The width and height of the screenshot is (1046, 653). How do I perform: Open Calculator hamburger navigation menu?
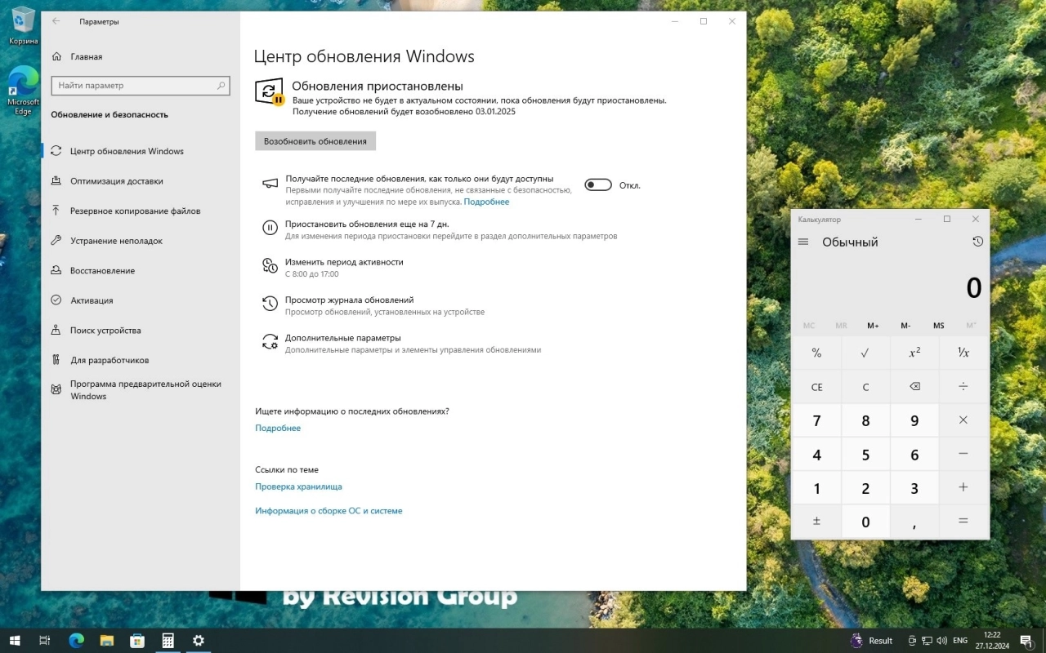tap(803, 242)
